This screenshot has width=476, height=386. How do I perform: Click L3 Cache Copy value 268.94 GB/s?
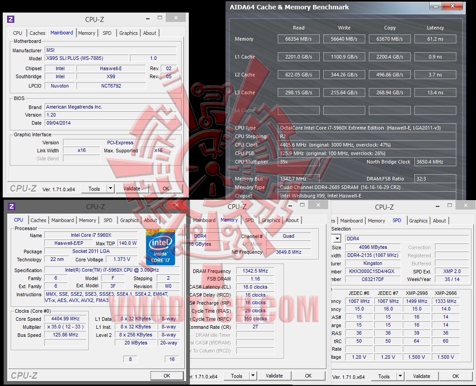point(390,92)
